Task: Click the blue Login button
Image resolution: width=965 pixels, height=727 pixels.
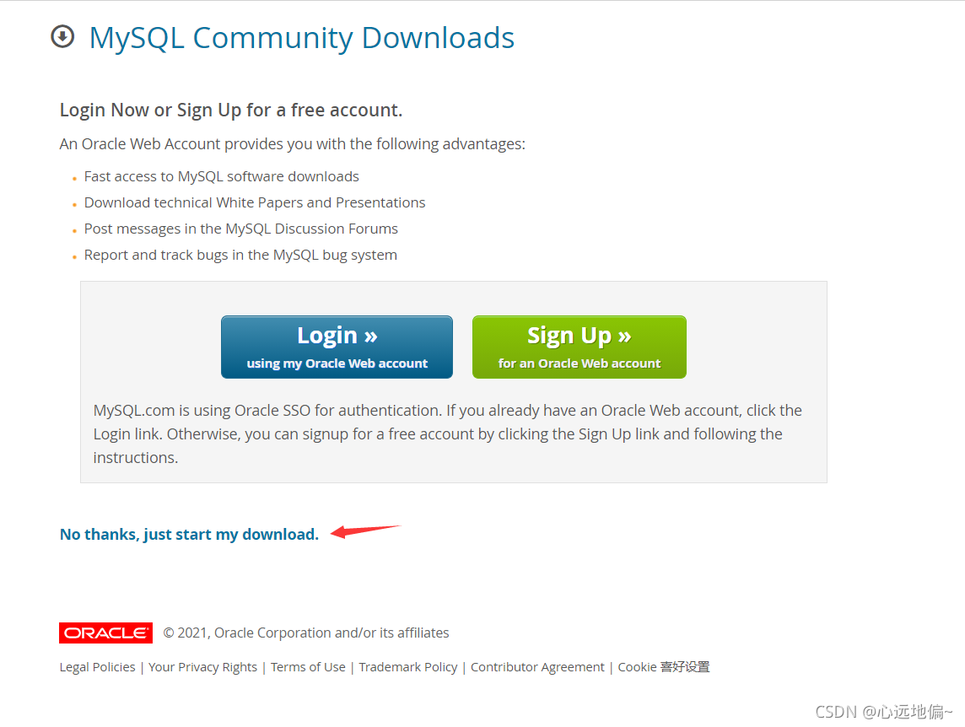Action: pos(337,347)
